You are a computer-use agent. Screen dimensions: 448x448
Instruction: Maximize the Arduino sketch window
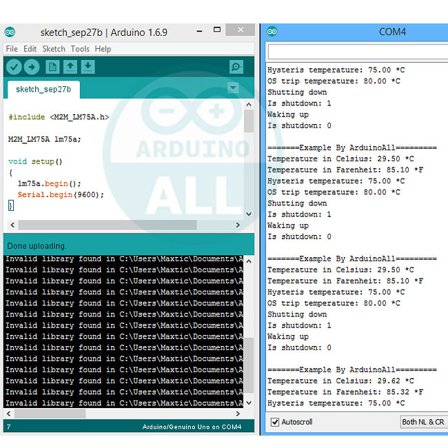(x=217, y=30)
